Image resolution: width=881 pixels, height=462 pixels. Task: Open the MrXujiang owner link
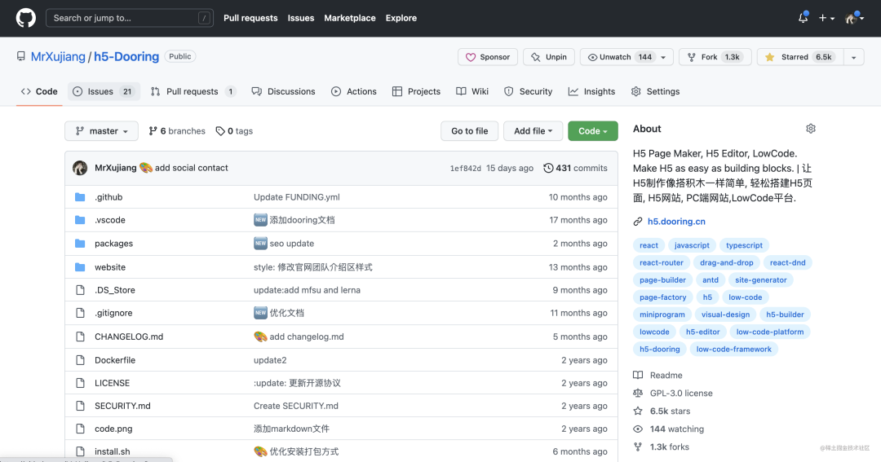(x=58, y=57)
